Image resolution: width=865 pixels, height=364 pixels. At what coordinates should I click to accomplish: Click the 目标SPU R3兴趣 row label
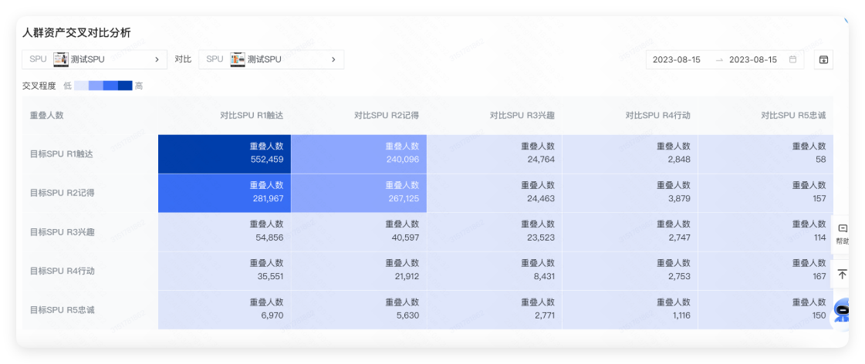pyautogui.click(x=62, y=232)
